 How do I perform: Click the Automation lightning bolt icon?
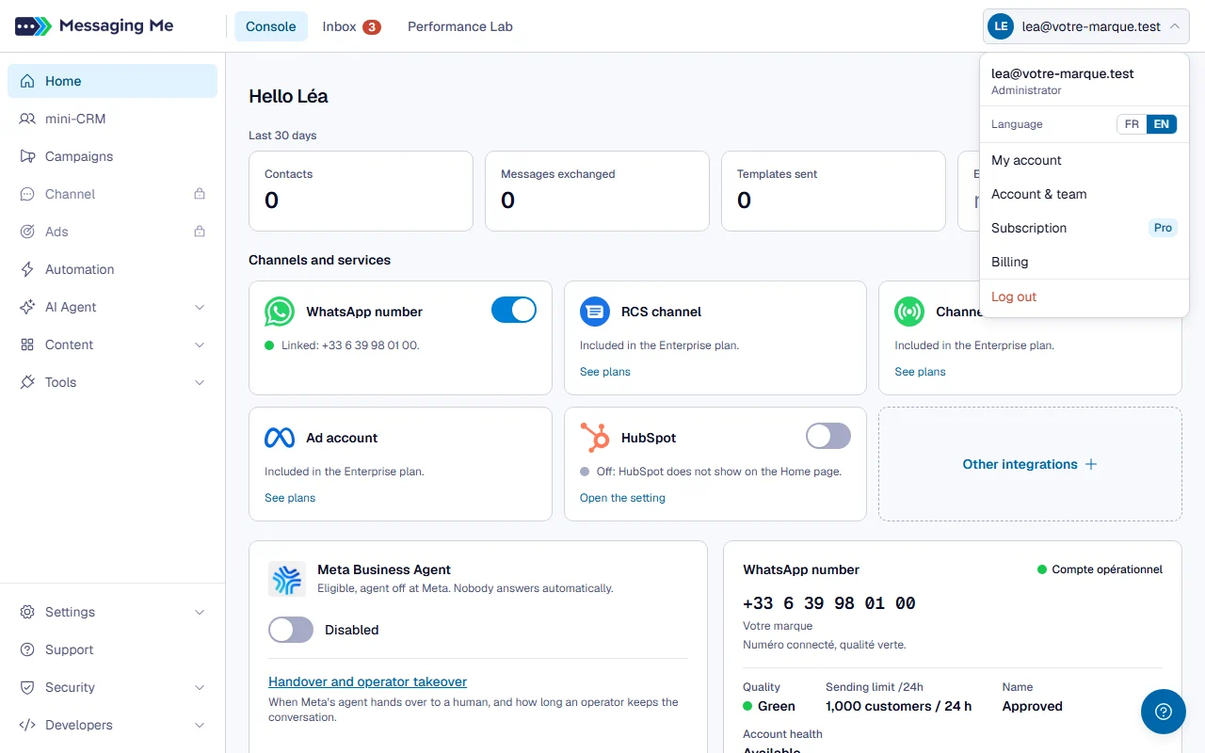[x=27, y=269]
